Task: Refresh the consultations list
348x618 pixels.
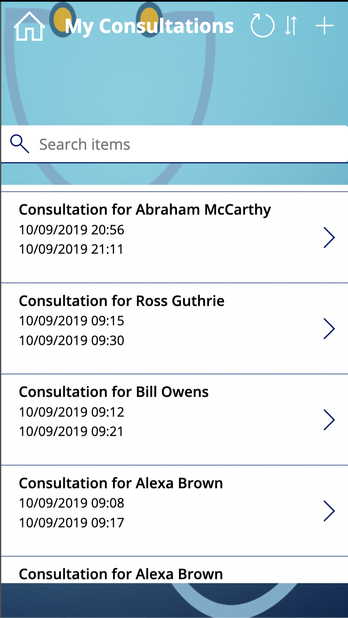Action: click(262, 26)
